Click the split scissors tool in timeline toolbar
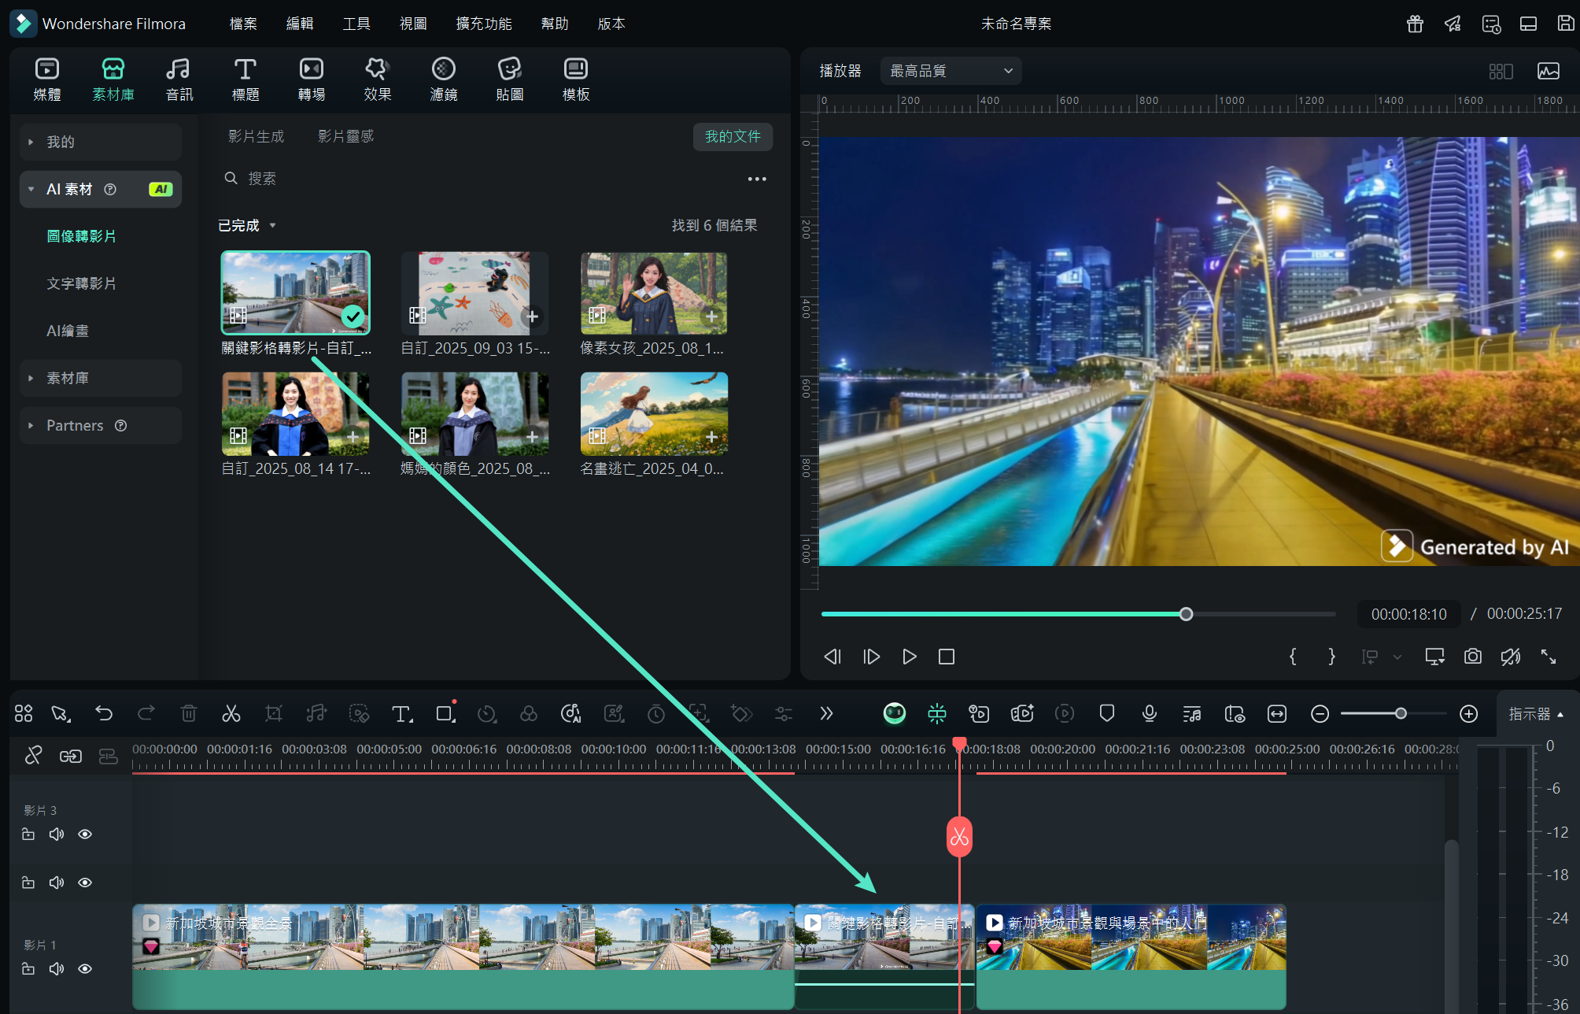Screen dimensions: 1580x1014 [231, 713]
